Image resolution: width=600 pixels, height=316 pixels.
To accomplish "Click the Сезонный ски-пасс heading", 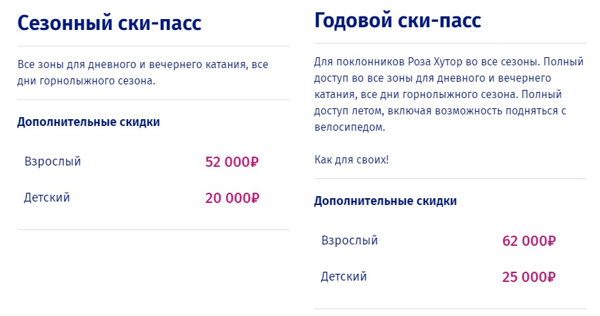I will 109,23.
